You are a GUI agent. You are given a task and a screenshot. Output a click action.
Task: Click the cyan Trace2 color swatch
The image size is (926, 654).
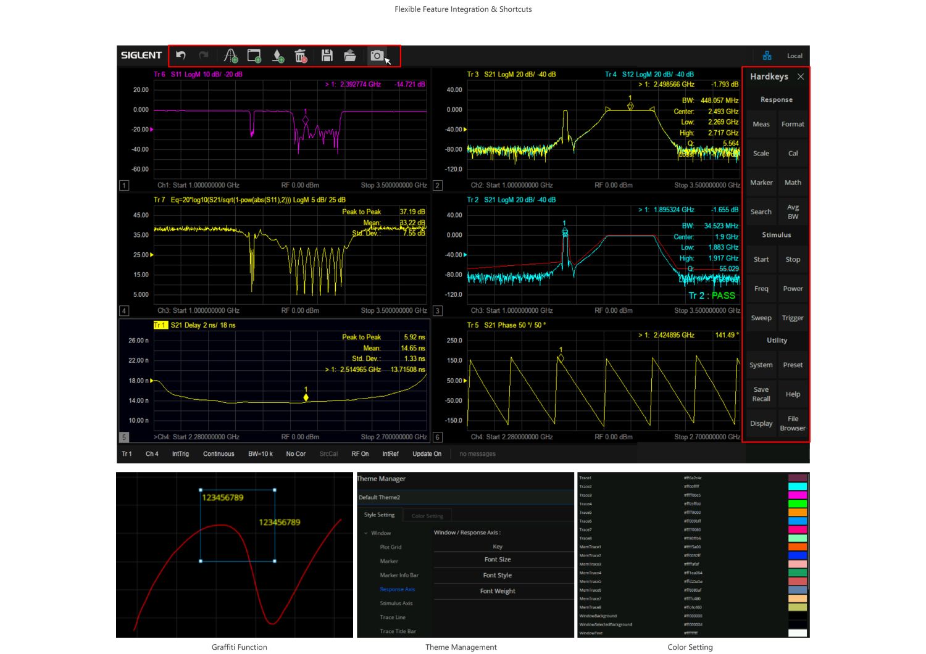click(797, 486)
